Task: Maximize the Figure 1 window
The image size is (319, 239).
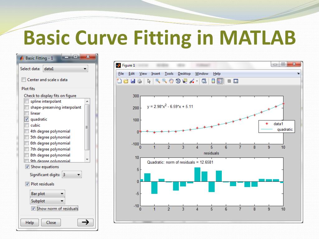Action: (x=283, y=64)
